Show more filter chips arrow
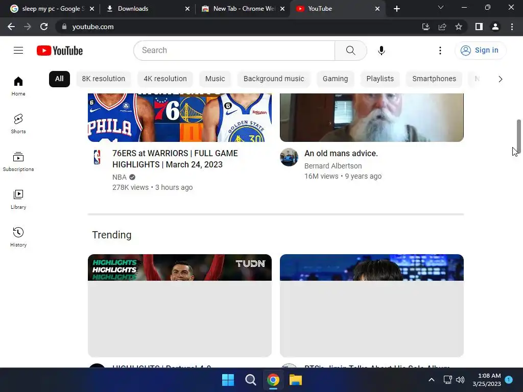 tap(500, 79)
